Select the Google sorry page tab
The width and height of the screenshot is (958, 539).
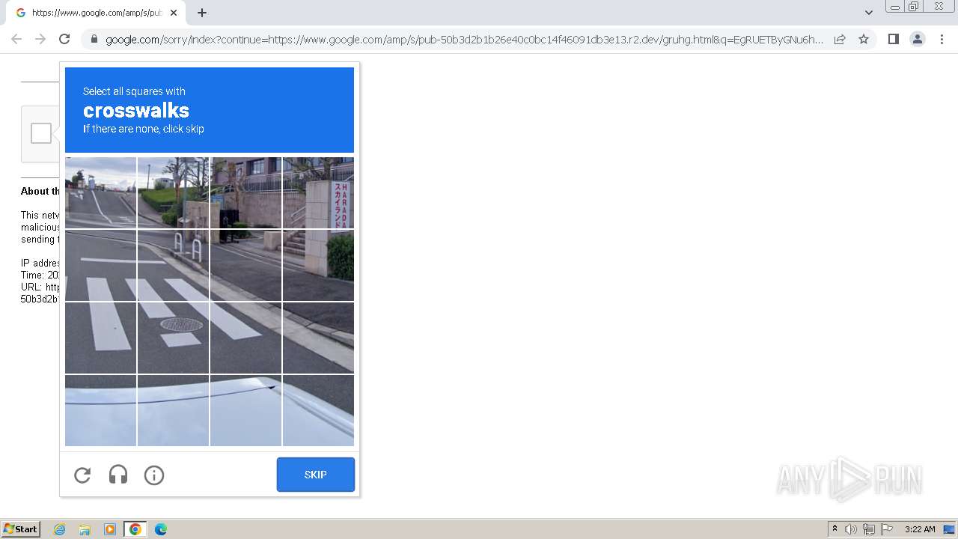96,13
